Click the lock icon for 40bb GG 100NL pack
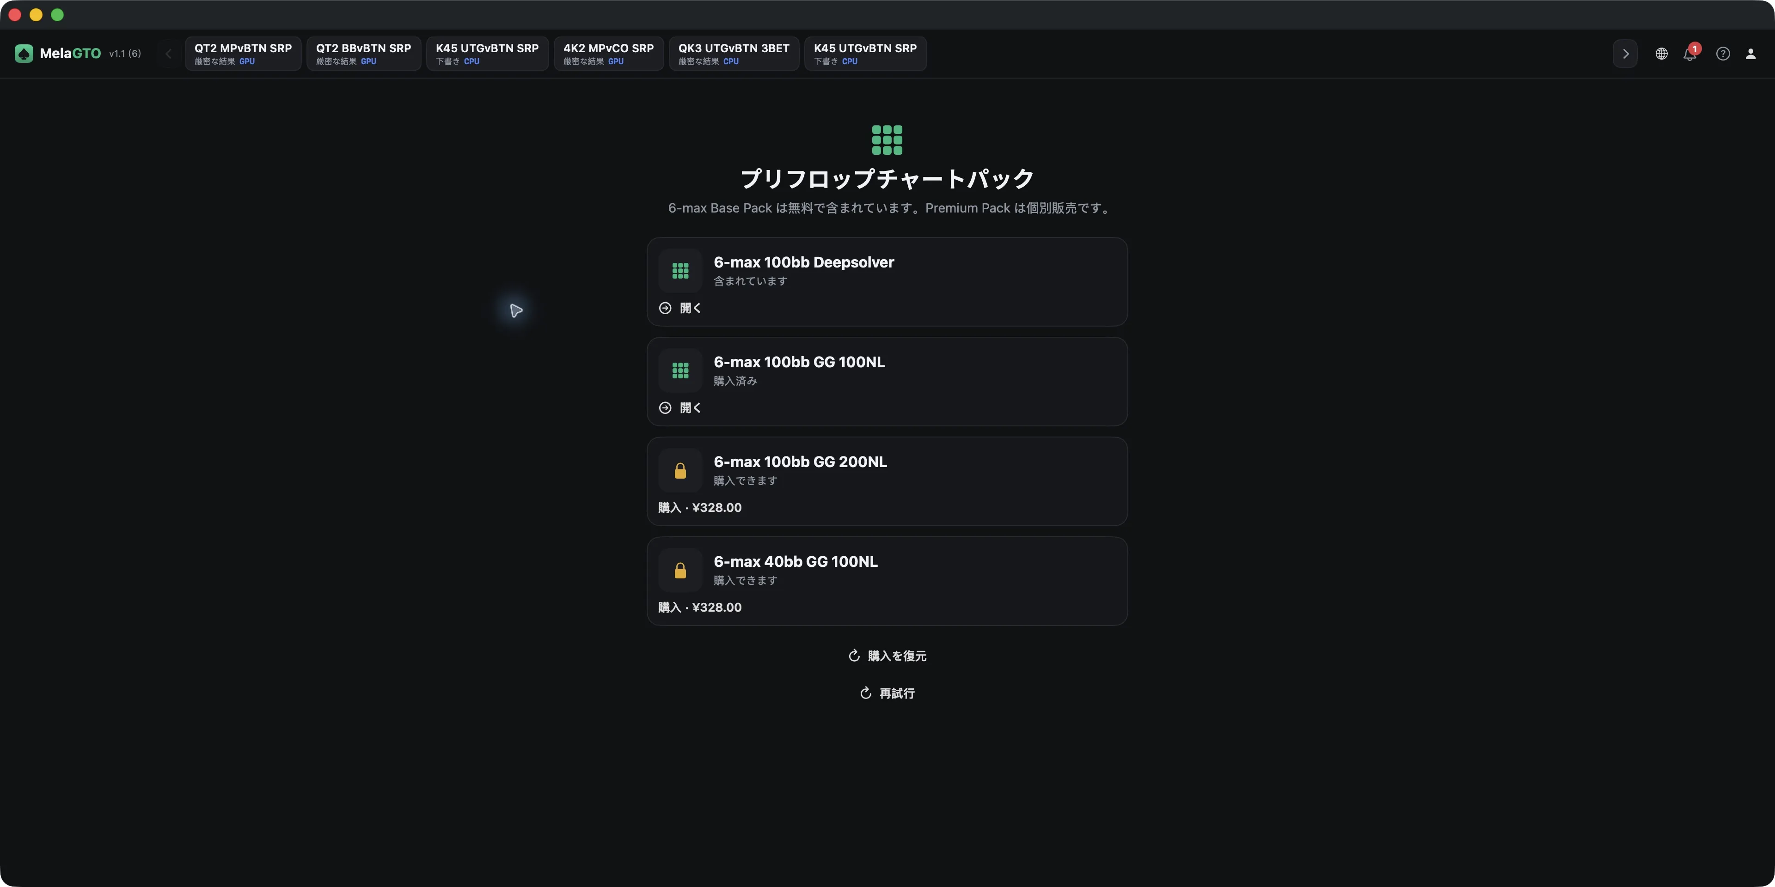This screenshot has height=887, width=1775. 680,570
